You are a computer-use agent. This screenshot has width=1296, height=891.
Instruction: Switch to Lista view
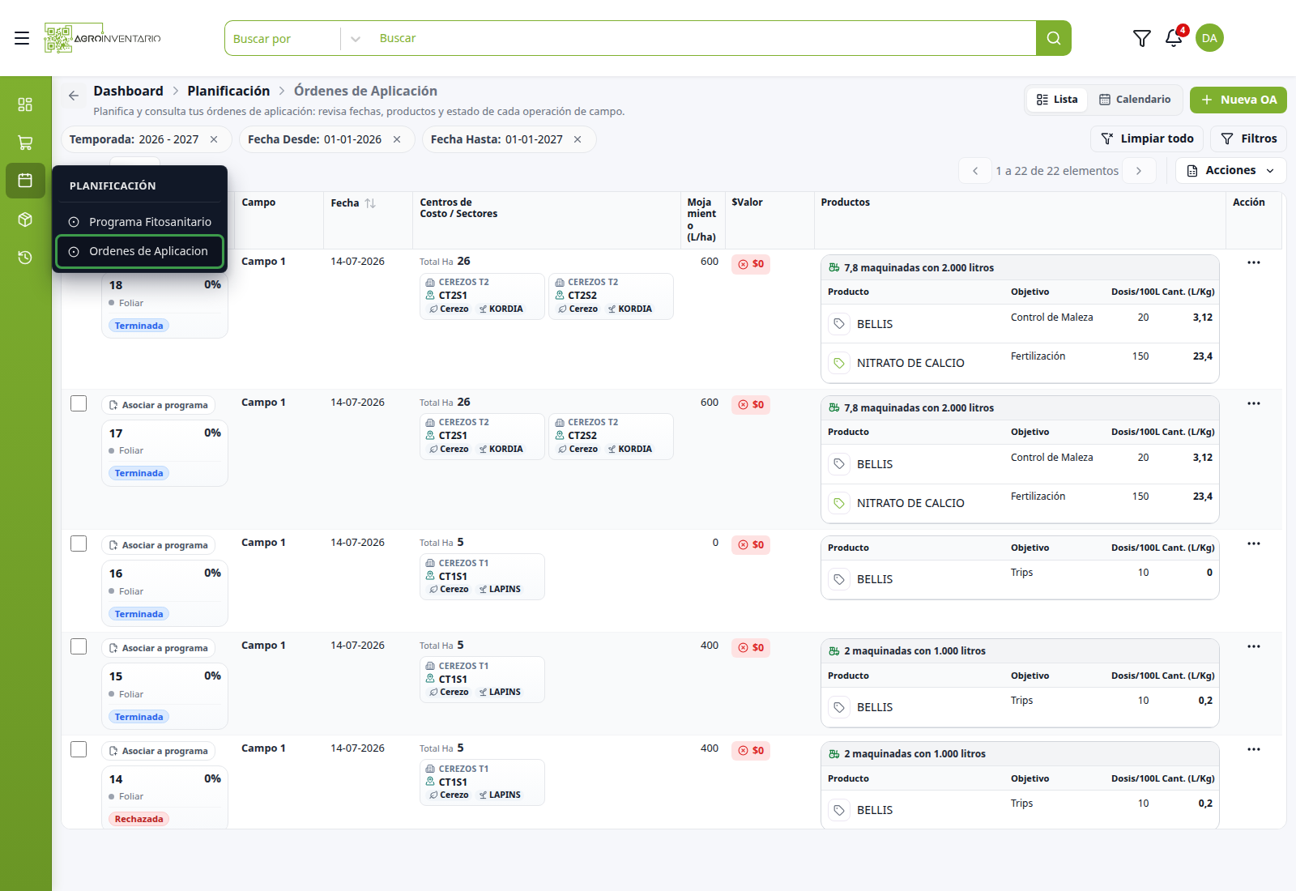click(1057, 100)
